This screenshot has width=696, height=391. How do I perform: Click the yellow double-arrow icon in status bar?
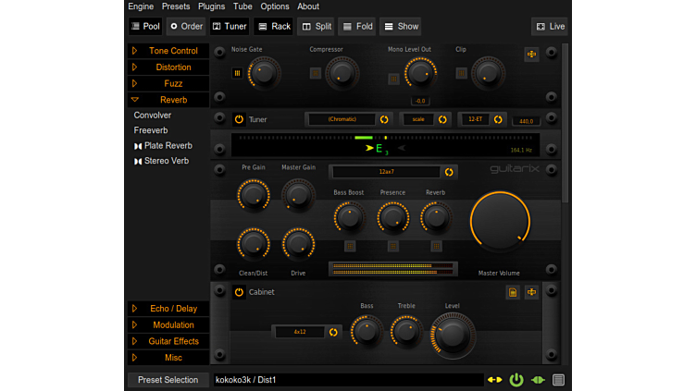pyautogui.click(x=495, y=380)
